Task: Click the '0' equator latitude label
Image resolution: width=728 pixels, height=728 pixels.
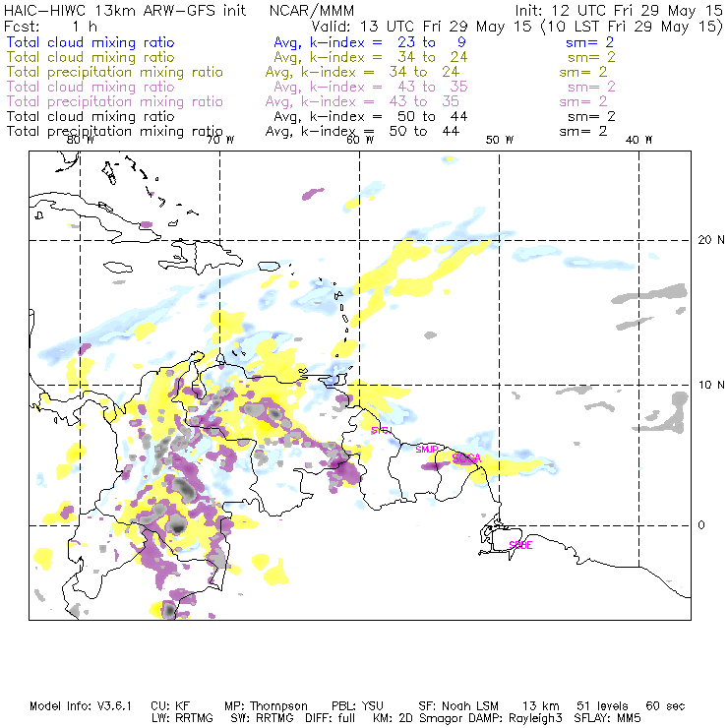Action: point(701,525)
